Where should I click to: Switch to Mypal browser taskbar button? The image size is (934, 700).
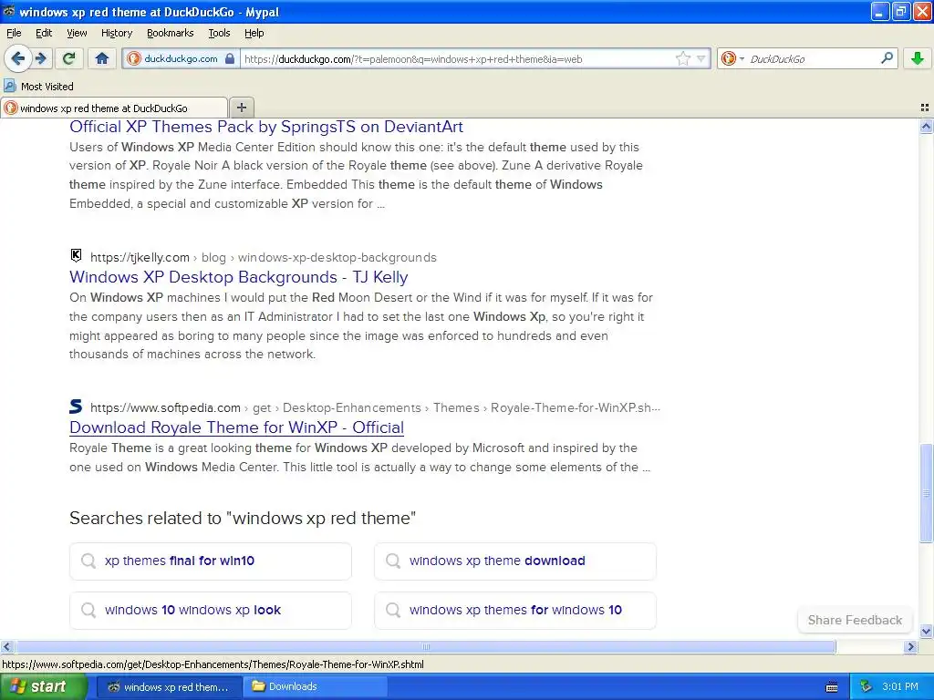[x=169, y=687]
